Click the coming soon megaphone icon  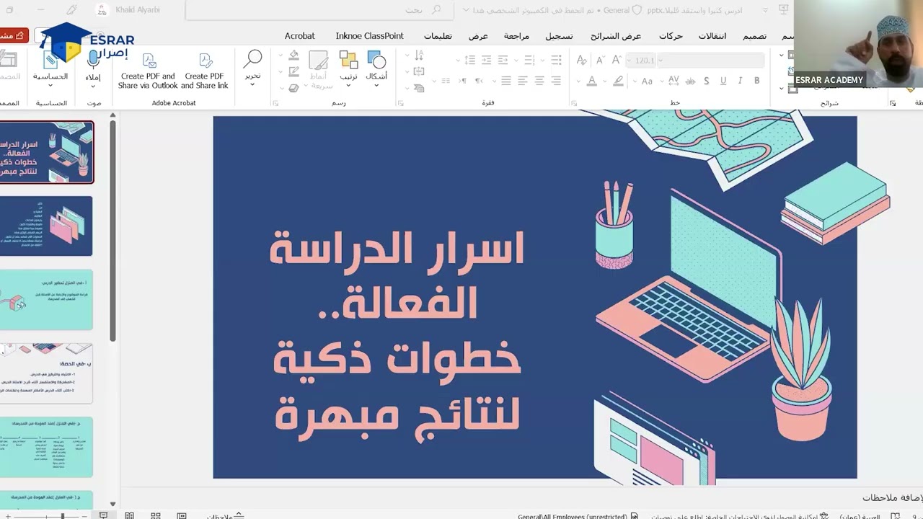pyautogui.click(x=71, y=10)
